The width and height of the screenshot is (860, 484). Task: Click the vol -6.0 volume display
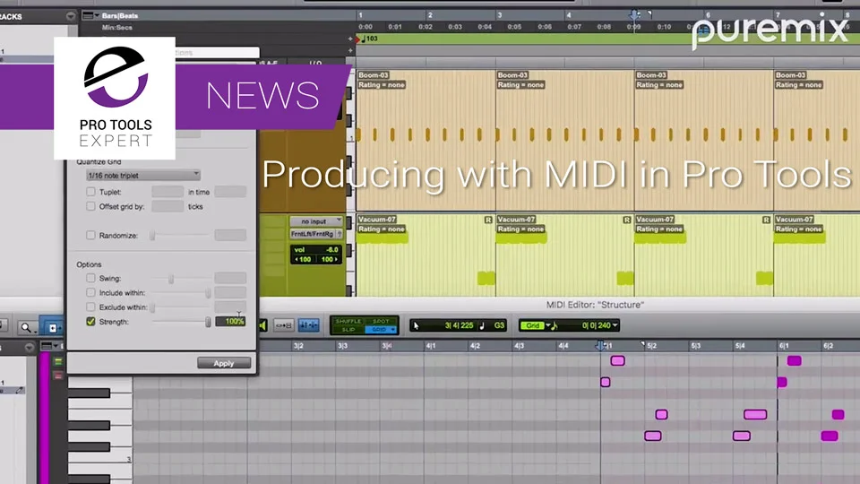coord(316,250)
